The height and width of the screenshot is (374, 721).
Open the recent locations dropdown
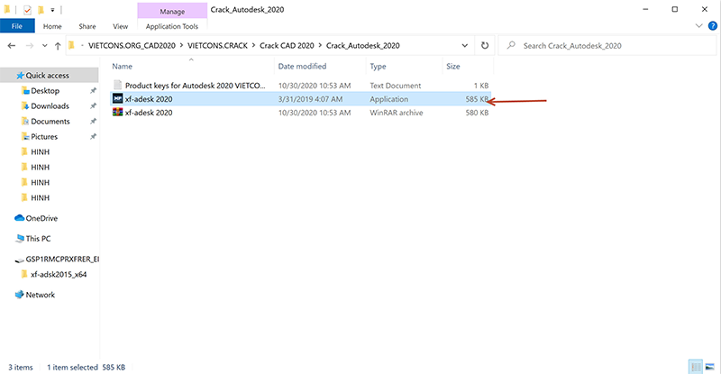point(44,46)
